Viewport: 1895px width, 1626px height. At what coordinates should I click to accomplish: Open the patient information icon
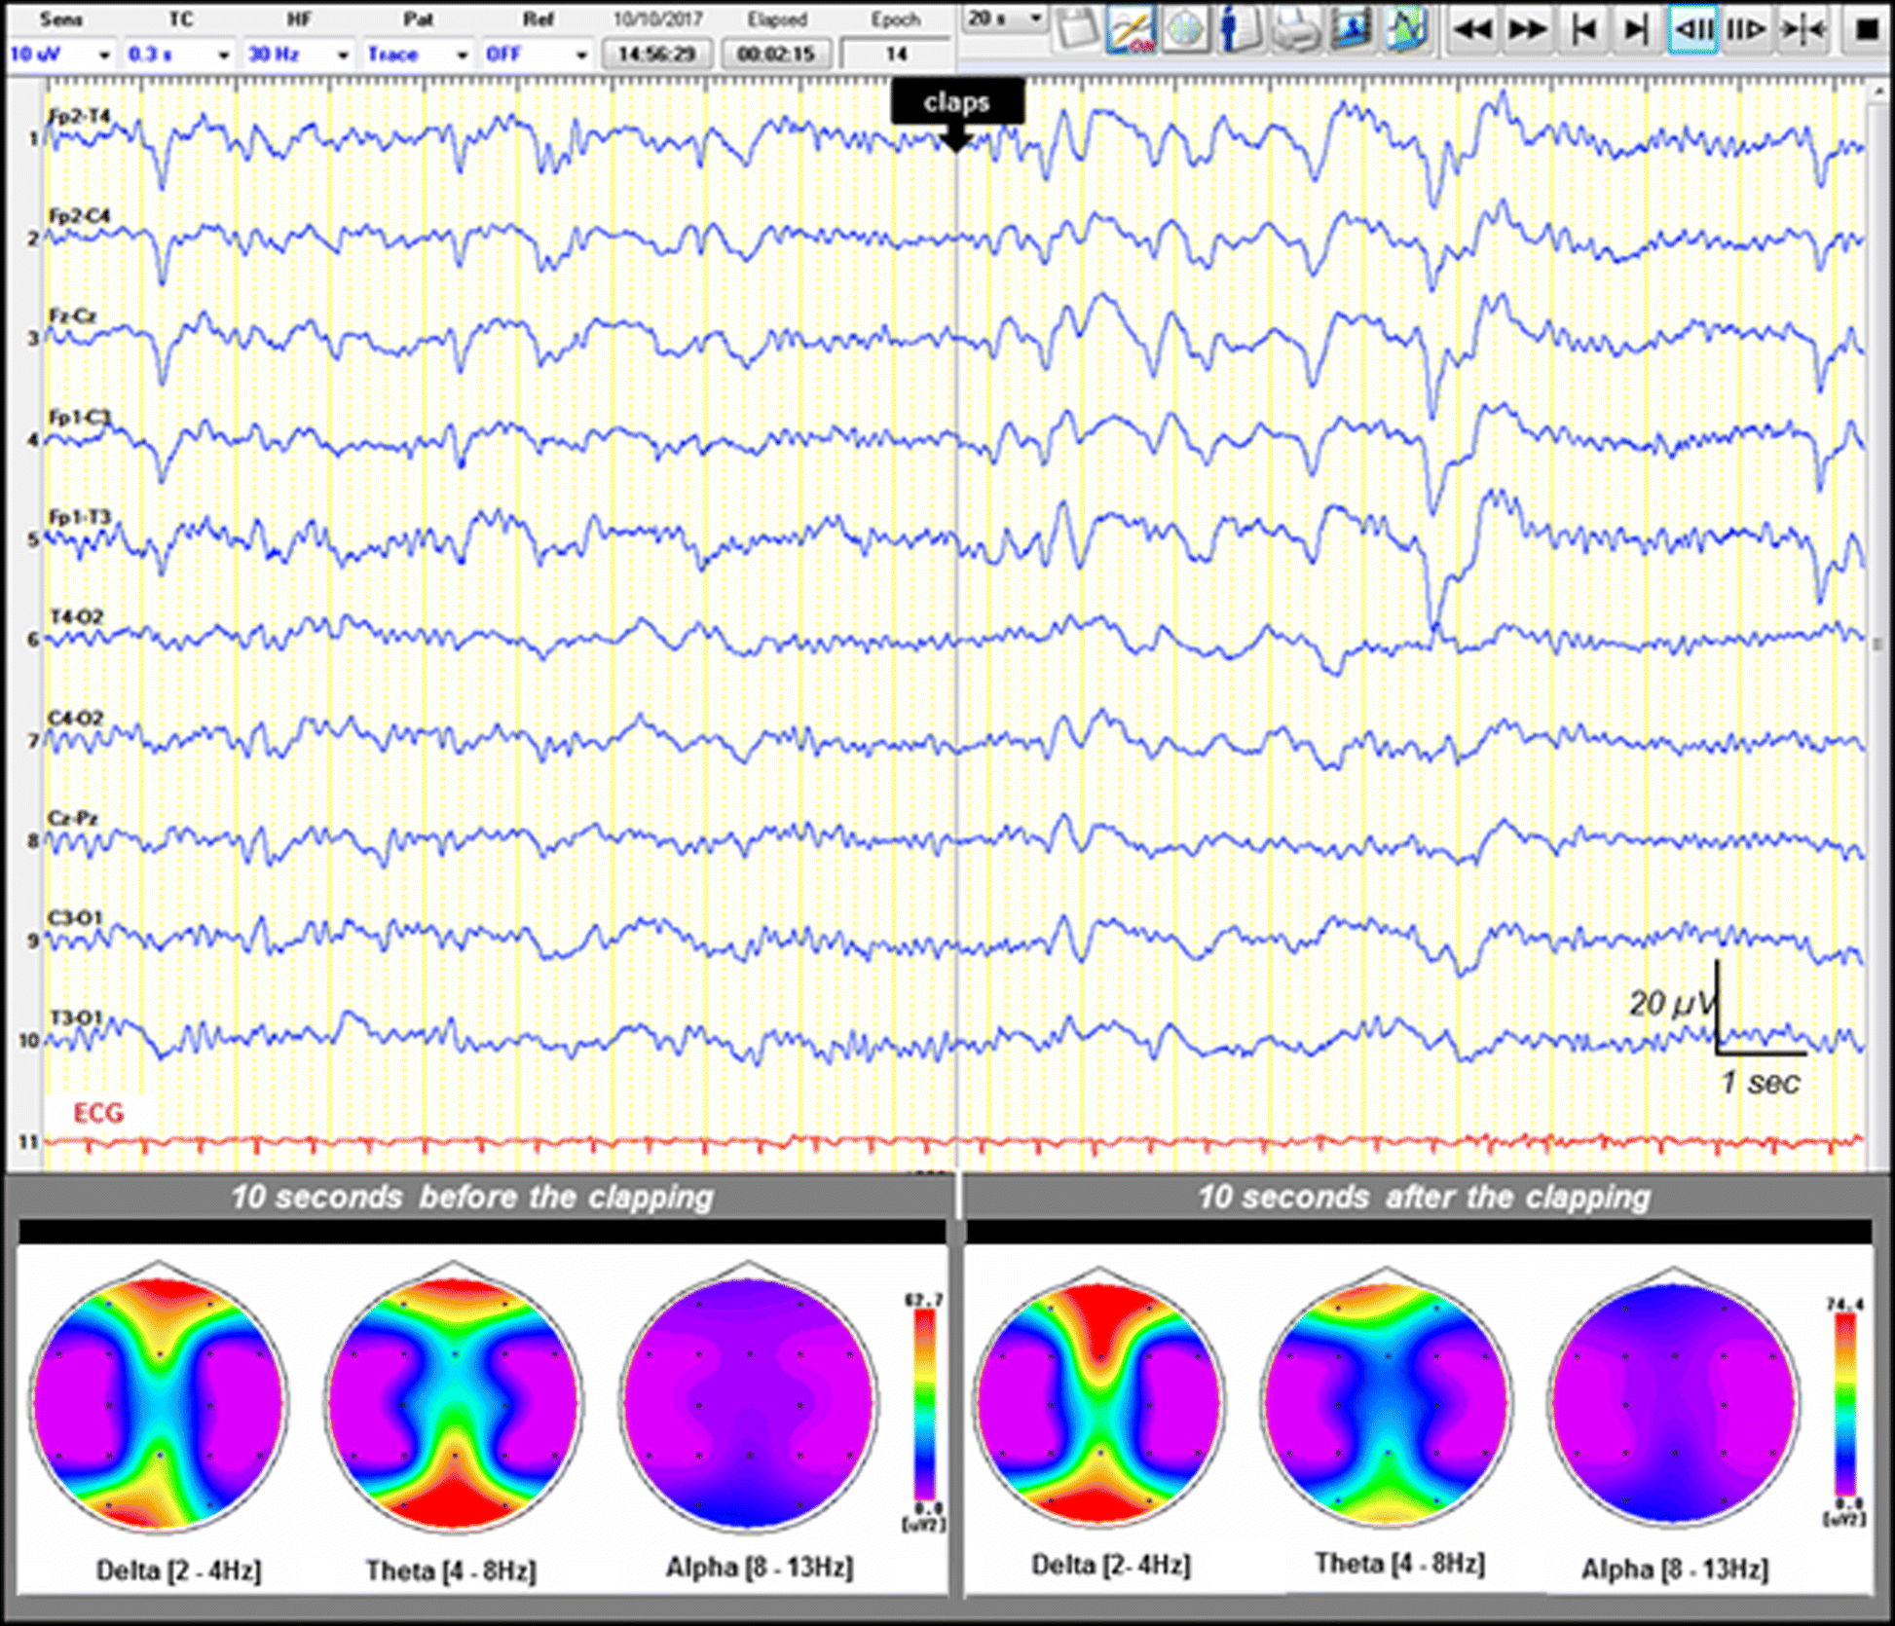click(x=1240, y=29)
